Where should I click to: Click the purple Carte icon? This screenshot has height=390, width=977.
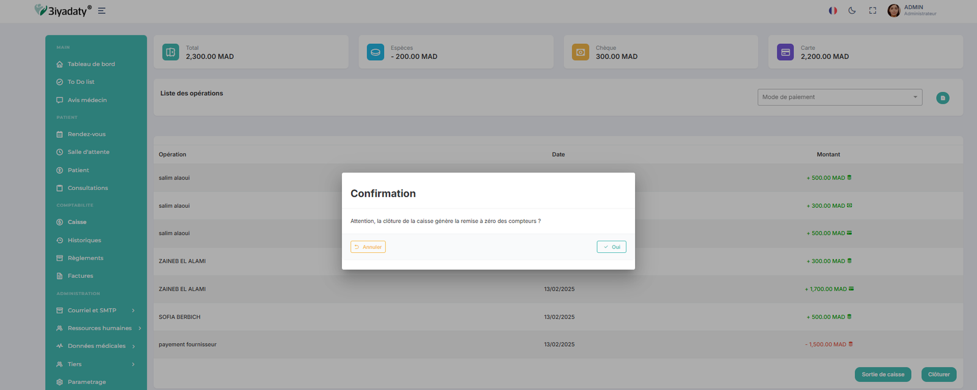(x=785, y=52)
